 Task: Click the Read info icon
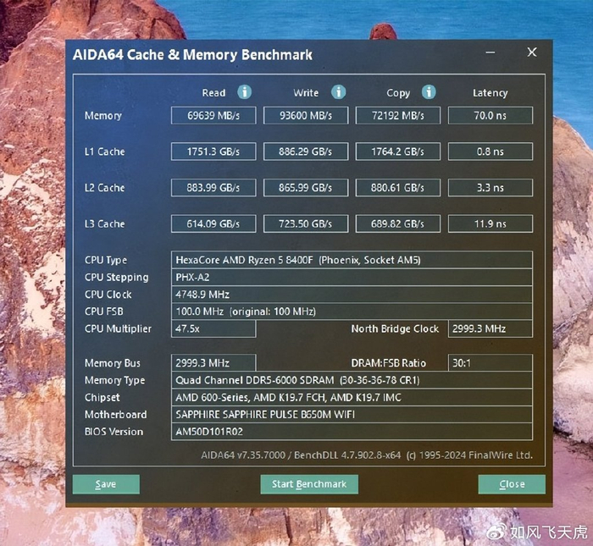pos(244,91)
